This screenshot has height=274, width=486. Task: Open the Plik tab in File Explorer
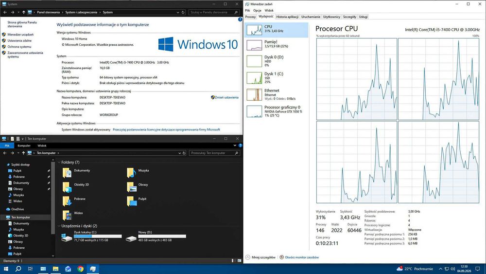point(7,146)
